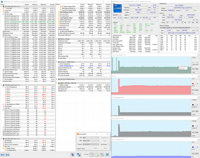The image size is (200, 158).
Task: Click the Uncore VID lightning icon
Action: tap(3, 10)
